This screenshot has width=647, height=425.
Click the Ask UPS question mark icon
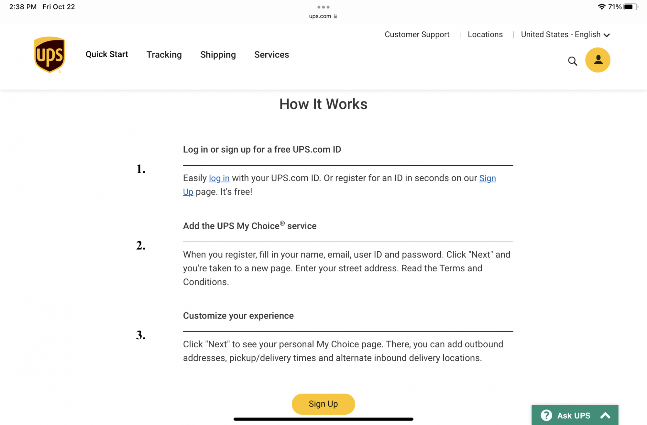click(546, 415)
